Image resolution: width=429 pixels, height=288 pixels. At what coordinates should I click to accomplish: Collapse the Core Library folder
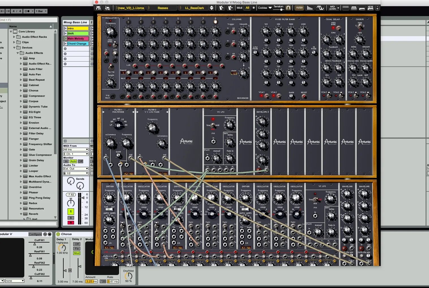[x=11, y=32]
